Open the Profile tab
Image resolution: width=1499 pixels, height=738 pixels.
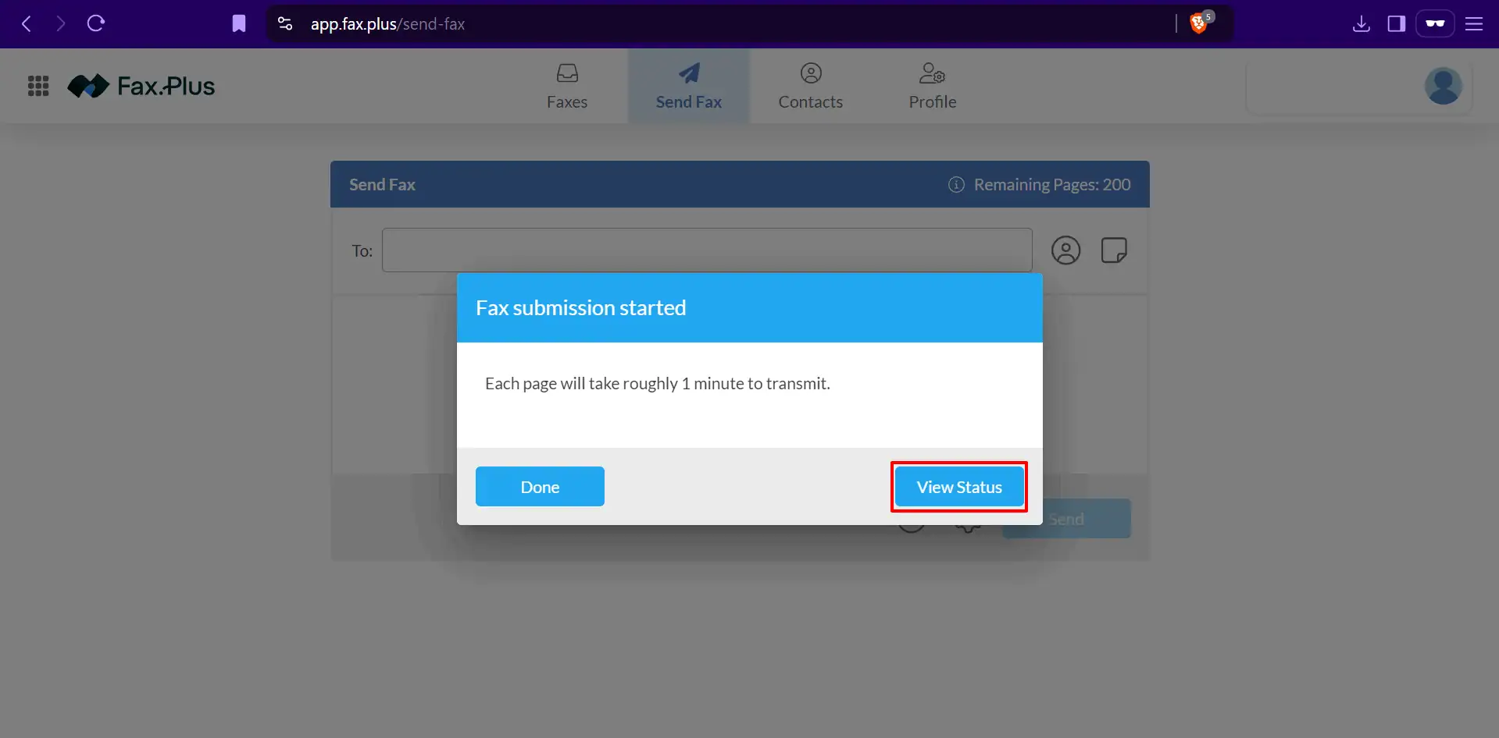pos(932,87)
